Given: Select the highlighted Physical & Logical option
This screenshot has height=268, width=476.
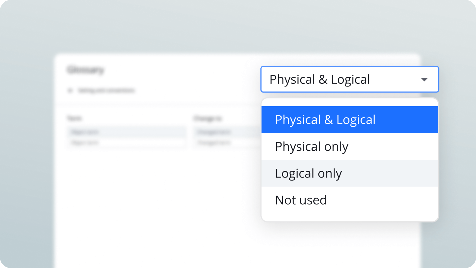Looking at the screenshot, I should 349,120.
